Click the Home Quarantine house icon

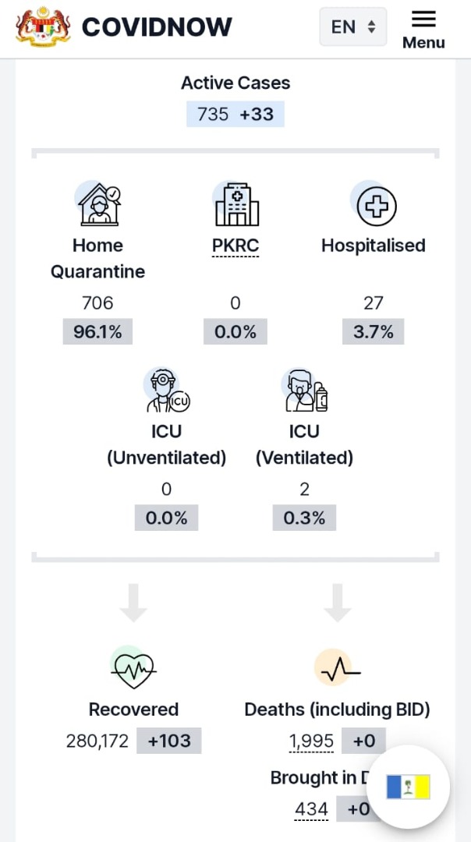click(99, 203)
